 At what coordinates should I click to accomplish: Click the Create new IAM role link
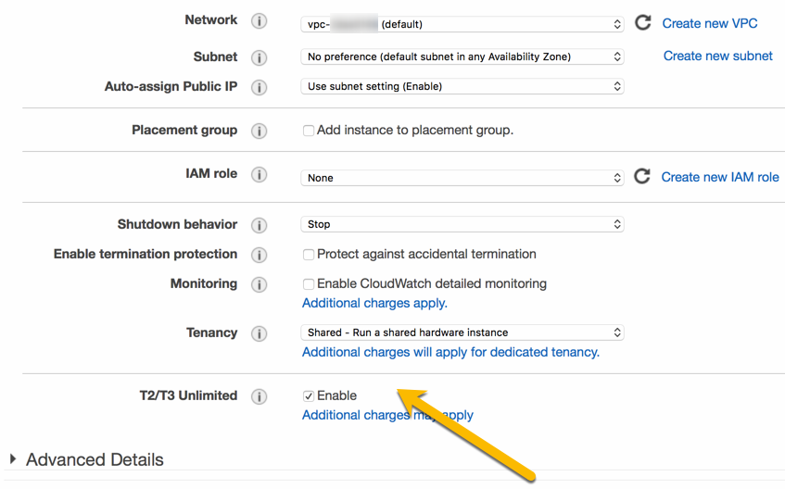coord(719,177)
